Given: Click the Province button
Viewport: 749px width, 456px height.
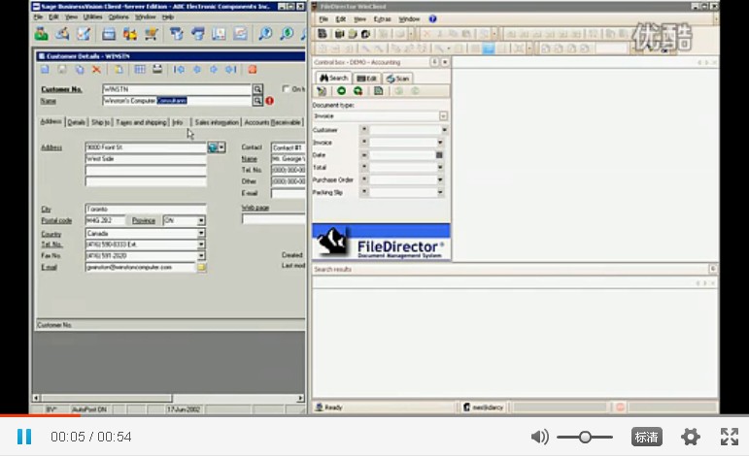Looking at the screenshot, I should pos(144,220).
